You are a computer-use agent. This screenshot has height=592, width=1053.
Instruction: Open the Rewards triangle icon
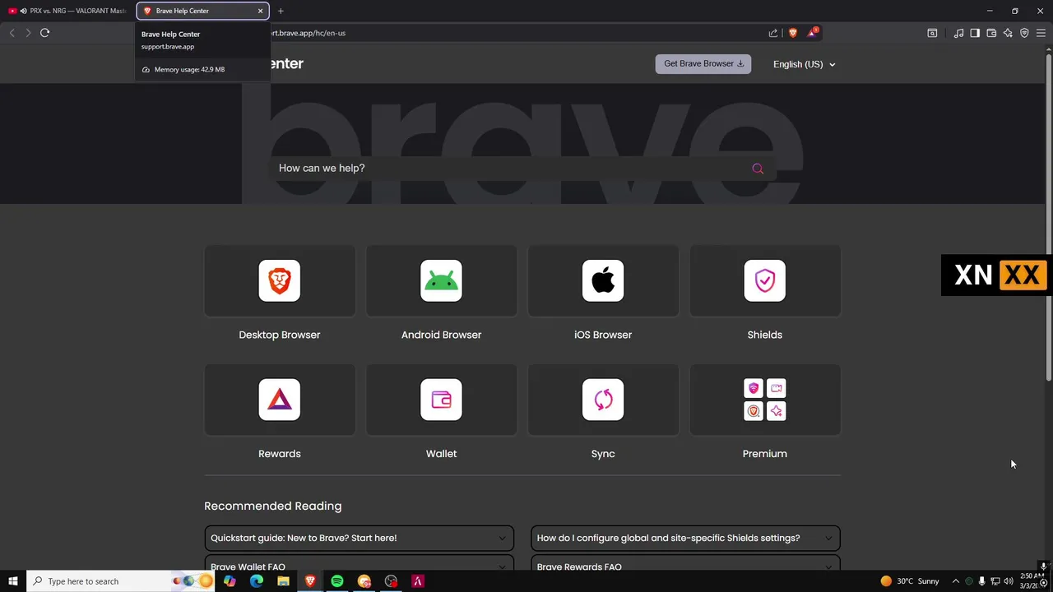point(280,400)
